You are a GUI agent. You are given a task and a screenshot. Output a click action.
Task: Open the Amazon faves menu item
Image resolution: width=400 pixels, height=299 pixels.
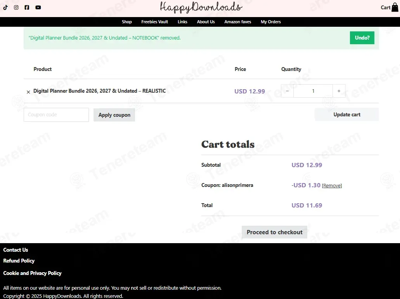click(x=238, y=22)
